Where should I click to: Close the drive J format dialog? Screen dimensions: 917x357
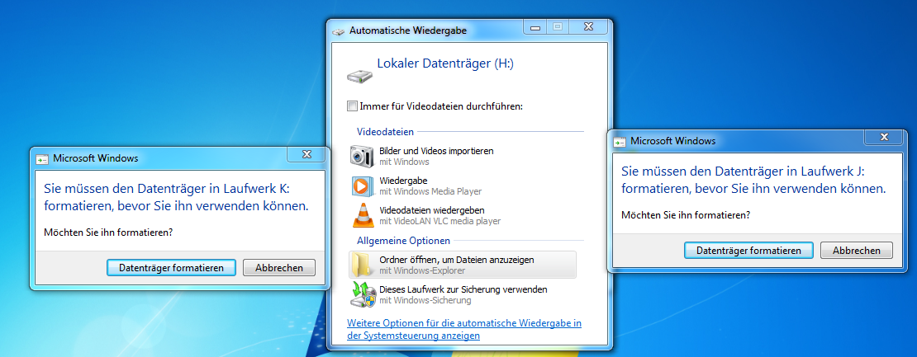pos(884,137)
